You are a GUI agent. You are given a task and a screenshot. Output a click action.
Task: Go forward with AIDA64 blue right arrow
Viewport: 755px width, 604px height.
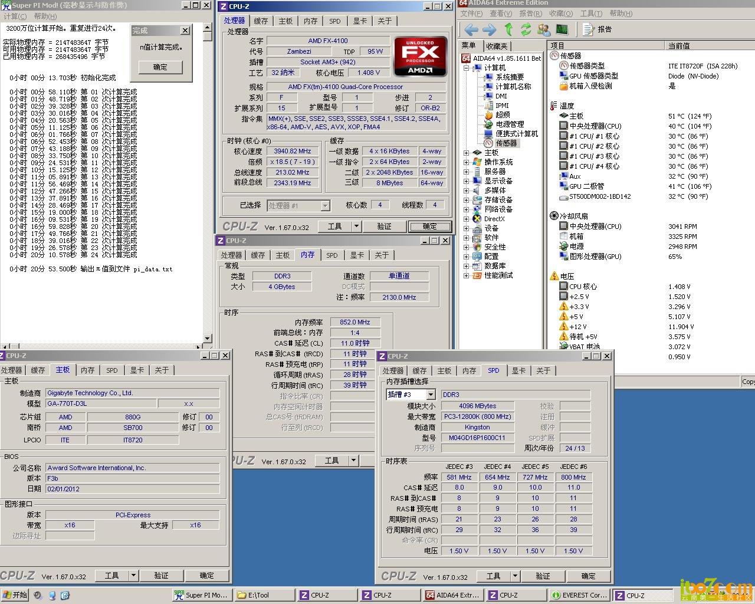[489, 29]
